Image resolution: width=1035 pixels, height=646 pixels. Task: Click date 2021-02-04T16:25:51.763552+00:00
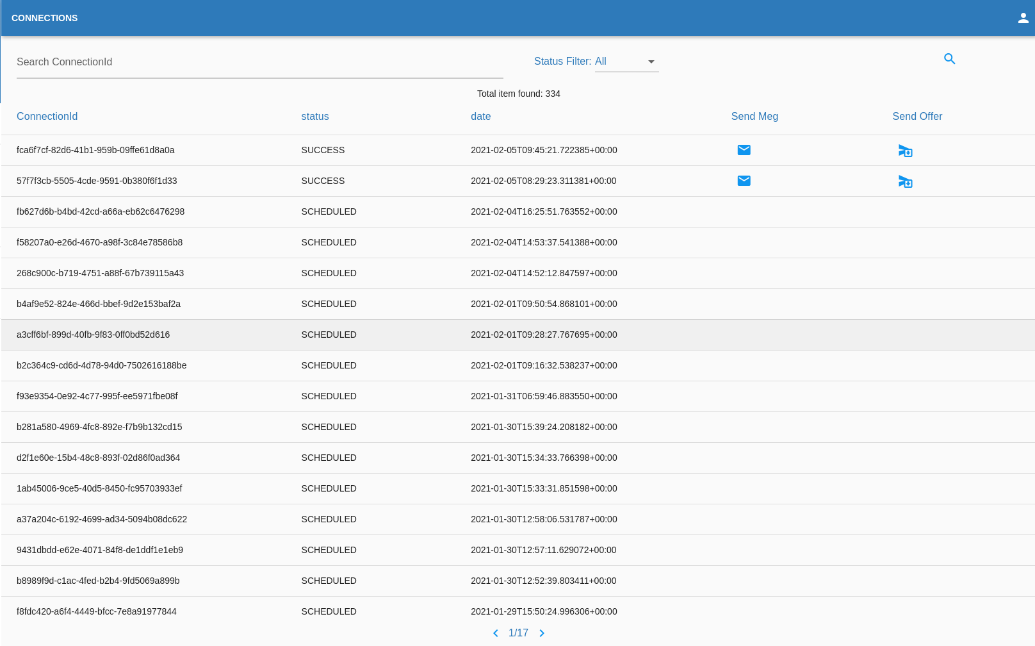[x=544, y=211]
